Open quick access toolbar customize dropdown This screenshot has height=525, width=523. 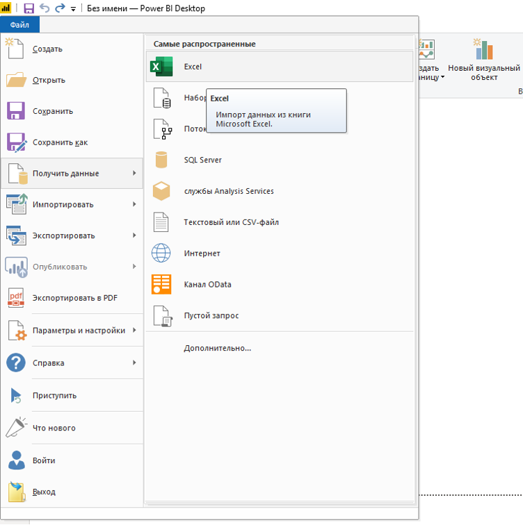point(73,9)
